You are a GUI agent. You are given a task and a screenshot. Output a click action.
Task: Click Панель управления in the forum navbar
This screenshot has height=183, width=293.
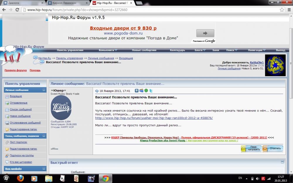(70, 50)
